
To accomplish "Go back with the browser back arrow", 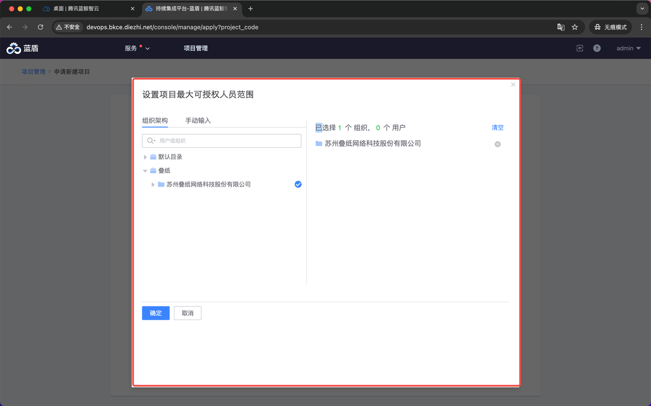I will [10, 27].
